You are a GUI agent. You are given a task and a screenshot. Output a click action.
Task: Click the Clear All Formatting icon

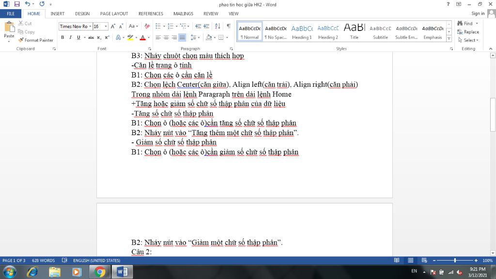tap(147, 26)
